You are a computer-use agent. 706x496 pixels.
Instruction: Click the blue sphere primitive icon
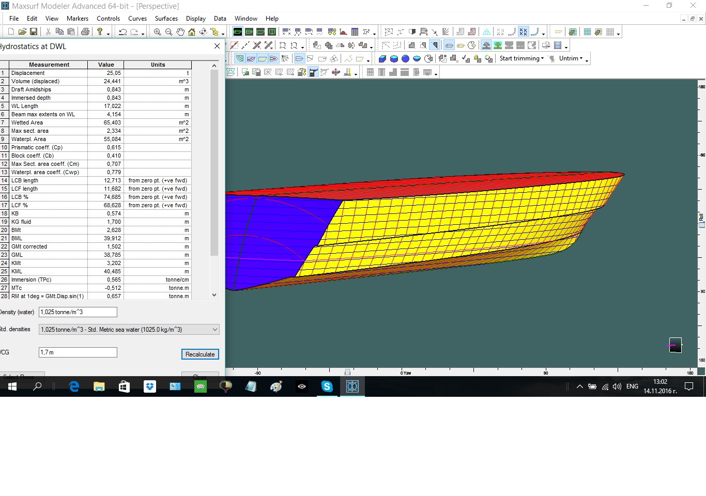pyautogui.click(x=405, y=59)
